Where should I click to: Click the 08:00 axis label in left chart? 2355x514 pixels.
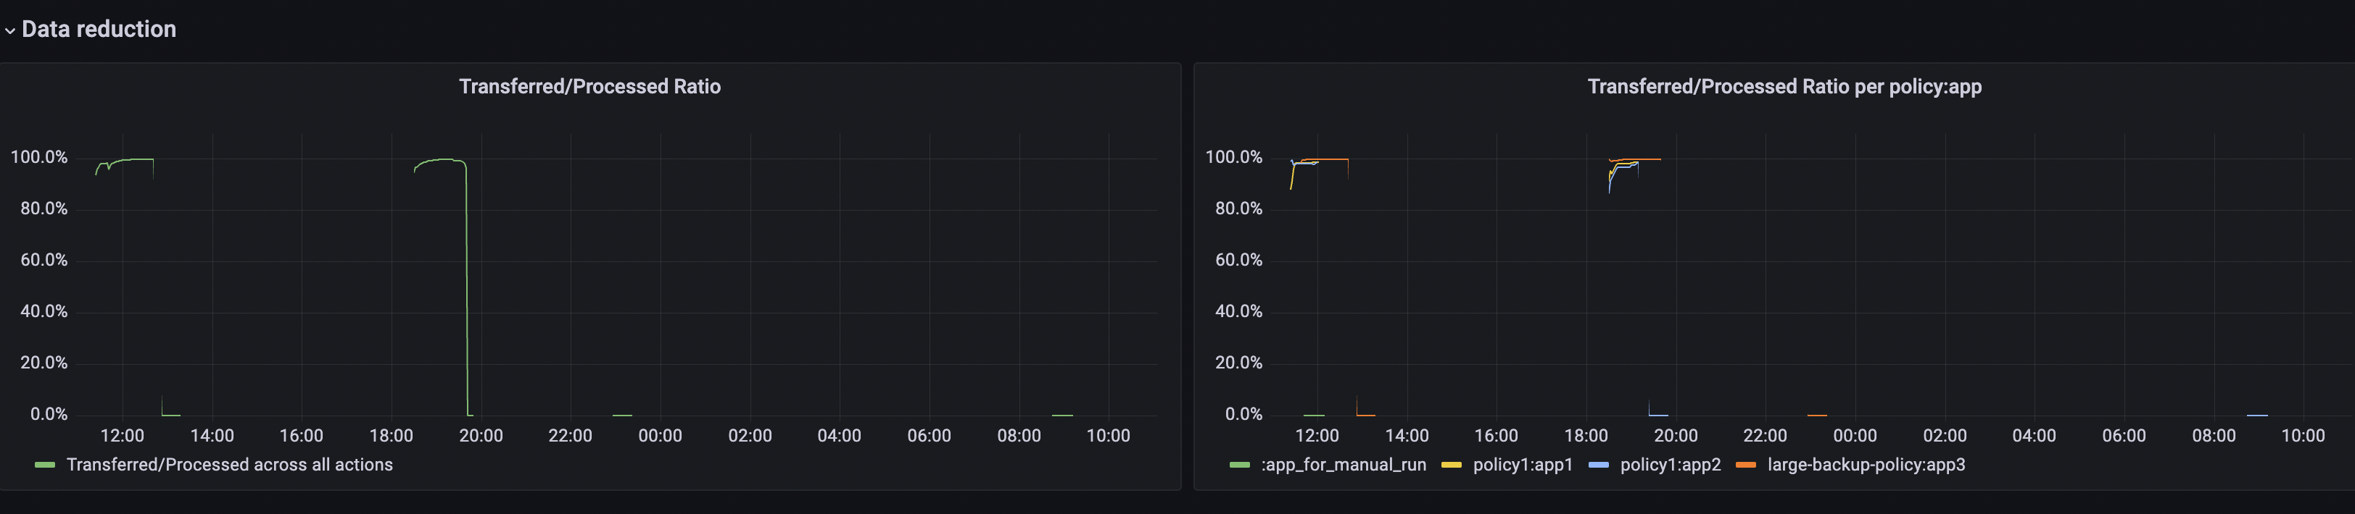click(x=1019, y=436)
